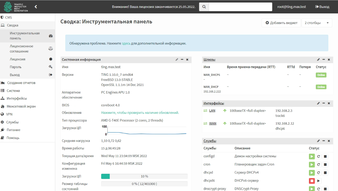Remove the Шлюзы widget

click(x=329, y=59)
